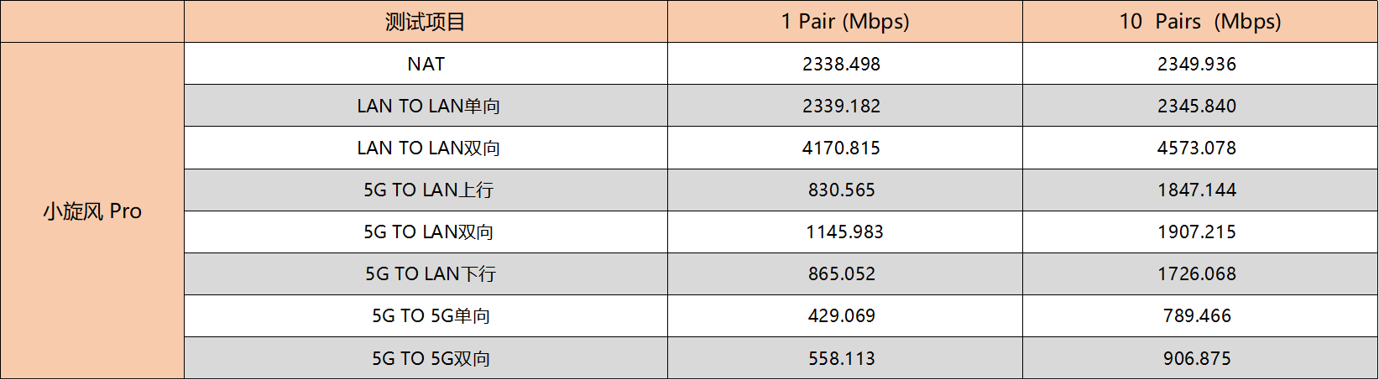The height and width of the screenshot is (380, 1379).
Task: Select the 5G TO 5G单向 cell
Action: pos(426,315)
